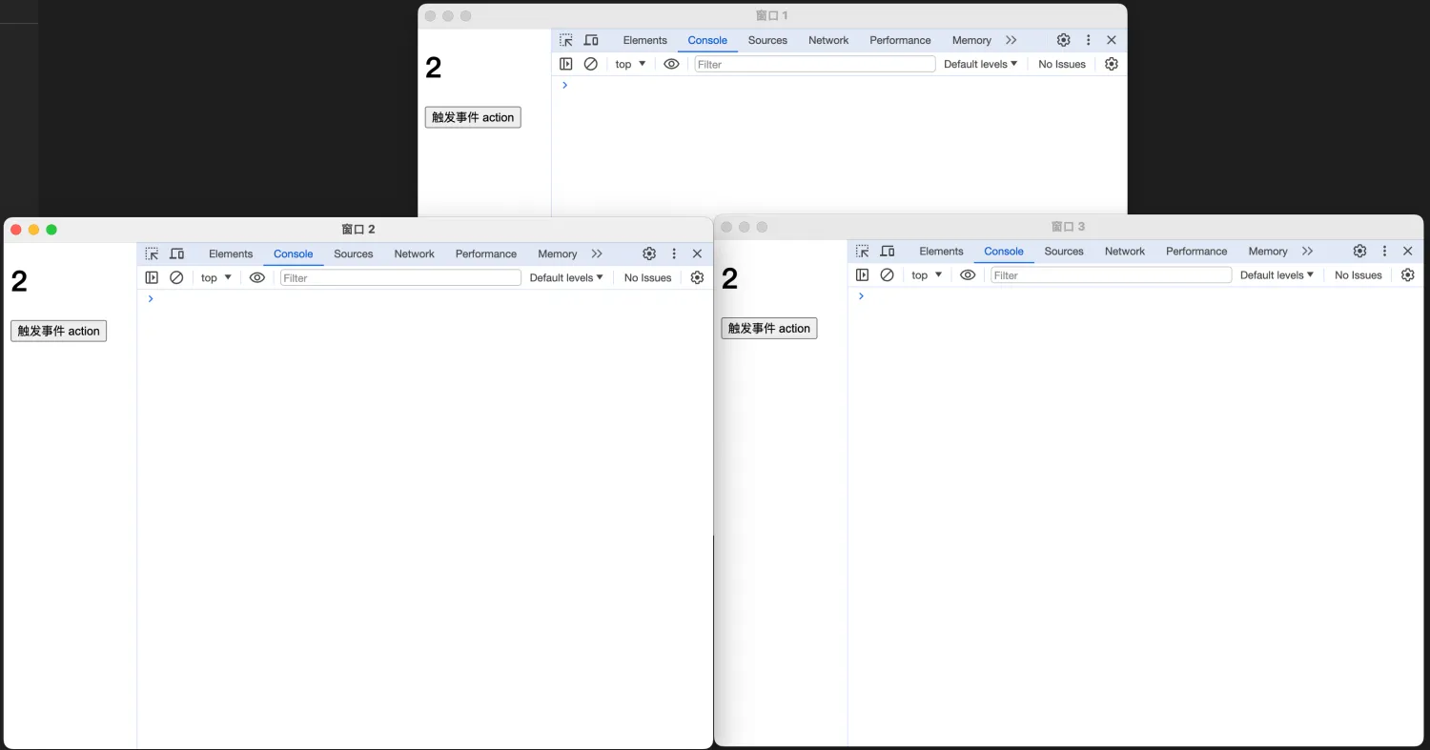This screenshot has height=750, width=1430.
Task: Open the top context dropdown in 窗口 1
Action: 630,64
